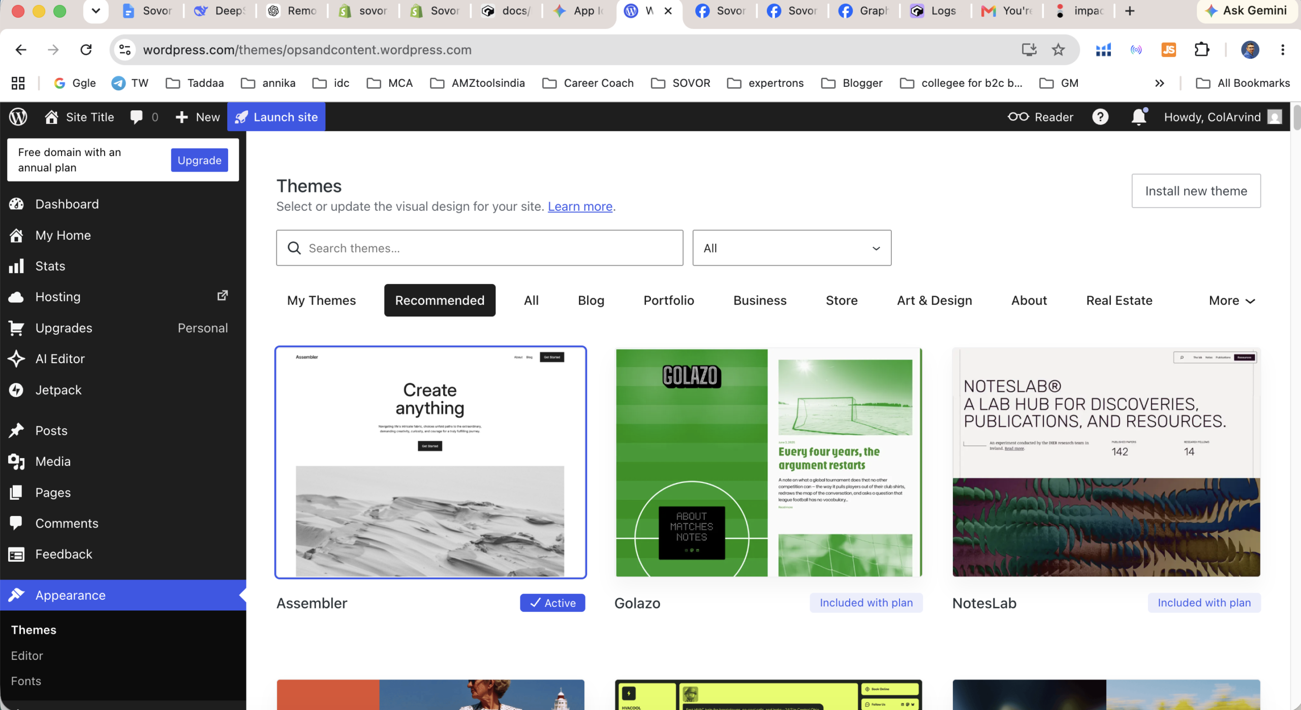
Task: Click Ask Gemini button
Action: pos(1247,11)
